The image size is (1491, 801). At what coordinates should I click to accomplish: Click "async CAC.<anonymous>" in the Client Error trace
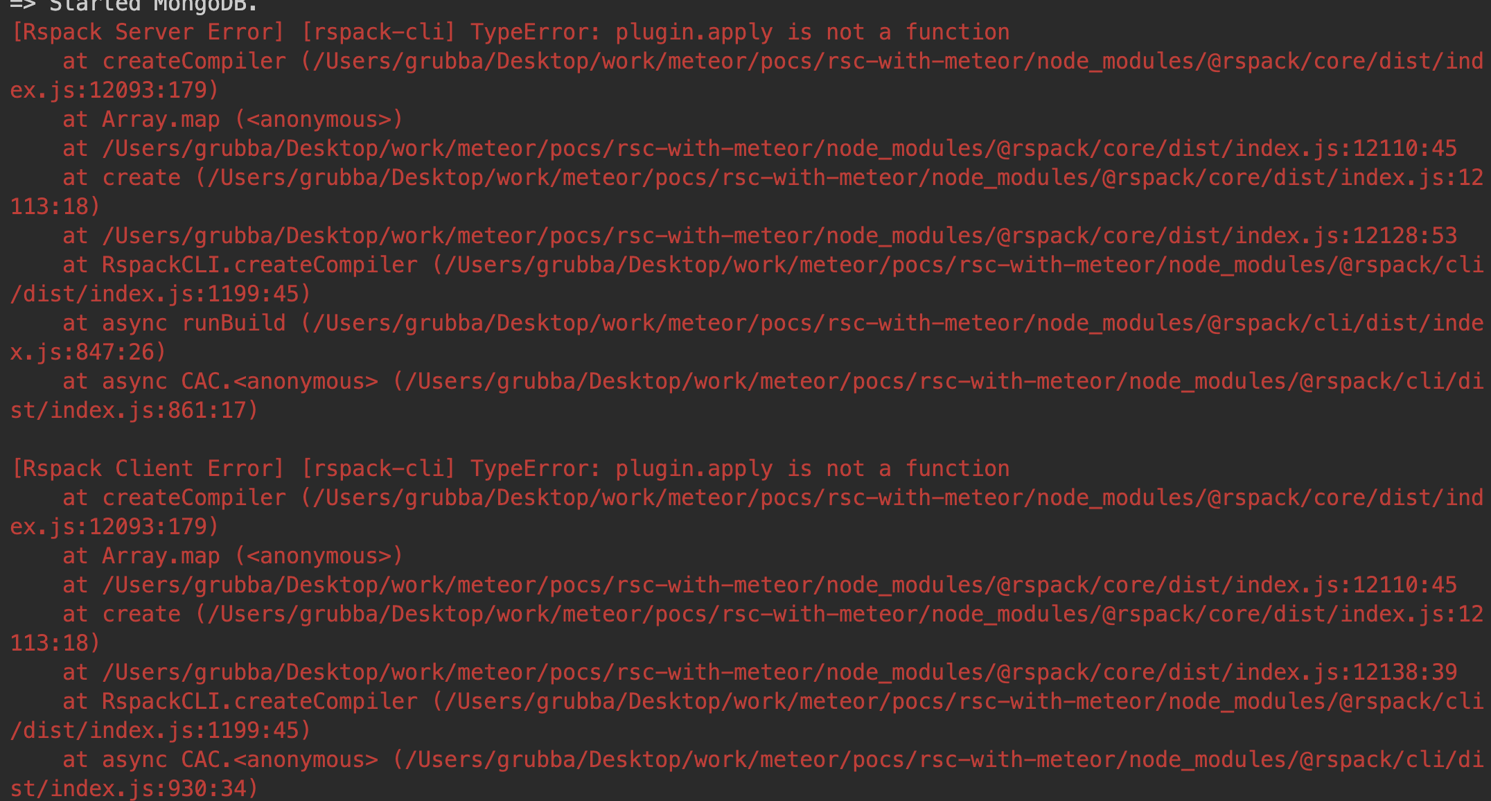point(240,759)
